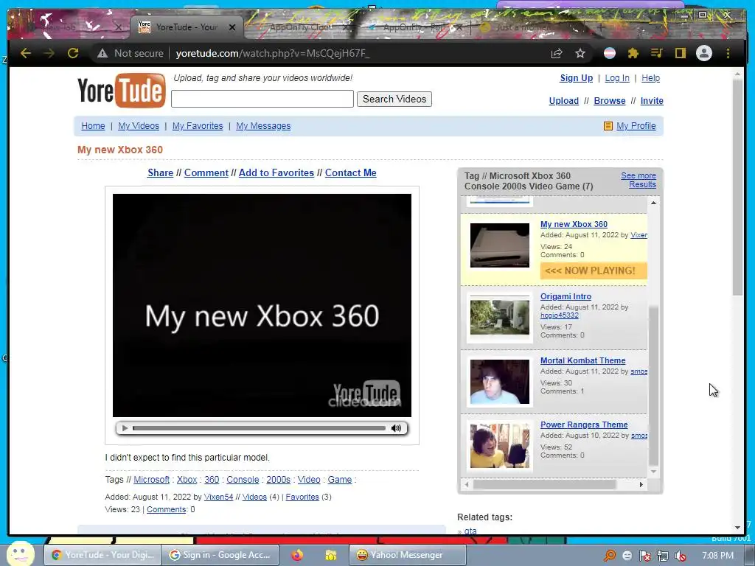Click the page vertical scrollbar thumb
Viewport: 755px width, 566px height.
pyautogui.click(x=737, y=188)
